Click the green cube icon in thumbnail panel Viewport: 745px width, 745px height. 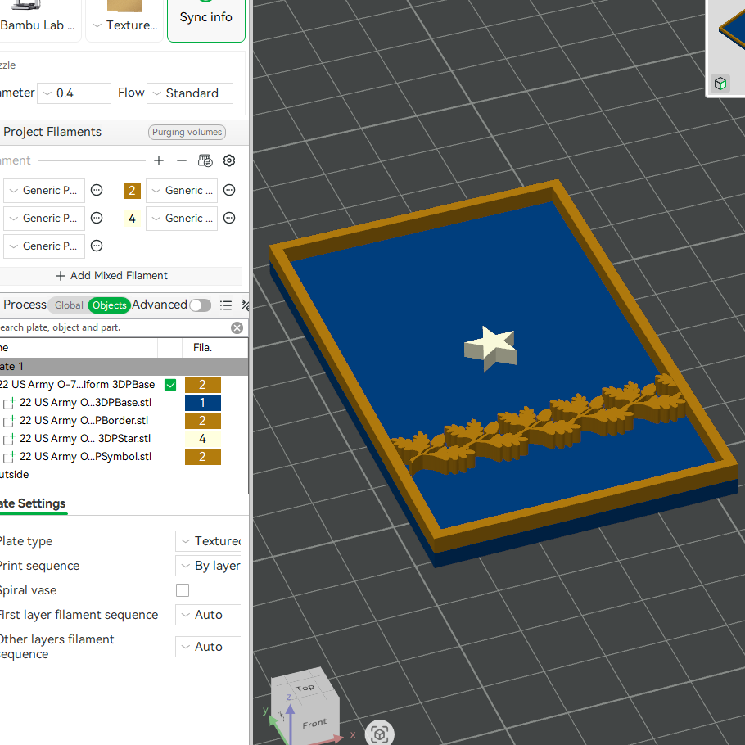[x=720, y=84]
